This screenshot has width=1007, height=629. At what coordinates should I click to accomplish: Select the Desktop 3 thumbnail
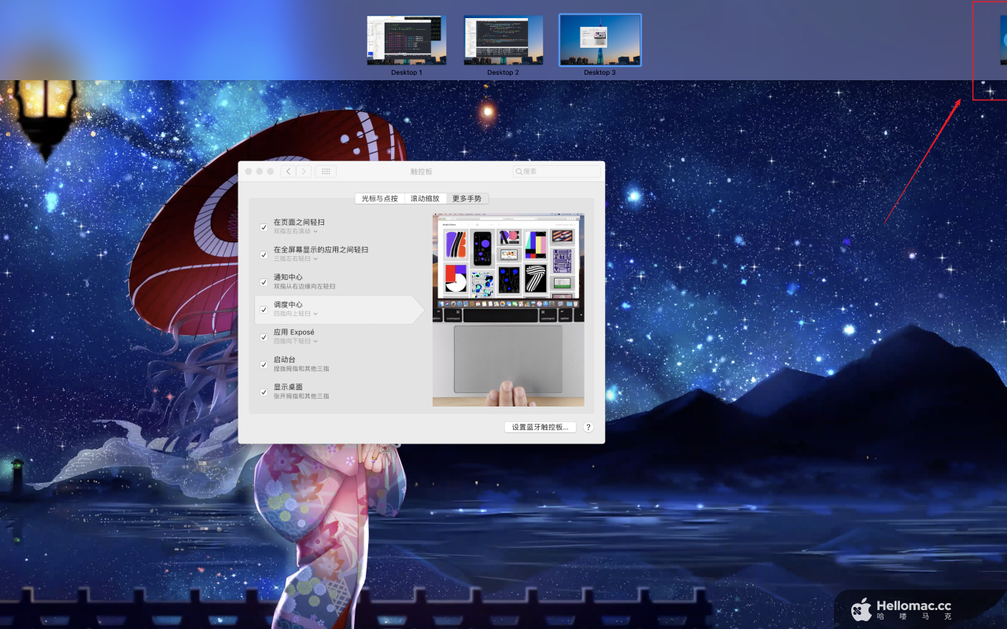(599, 40)
